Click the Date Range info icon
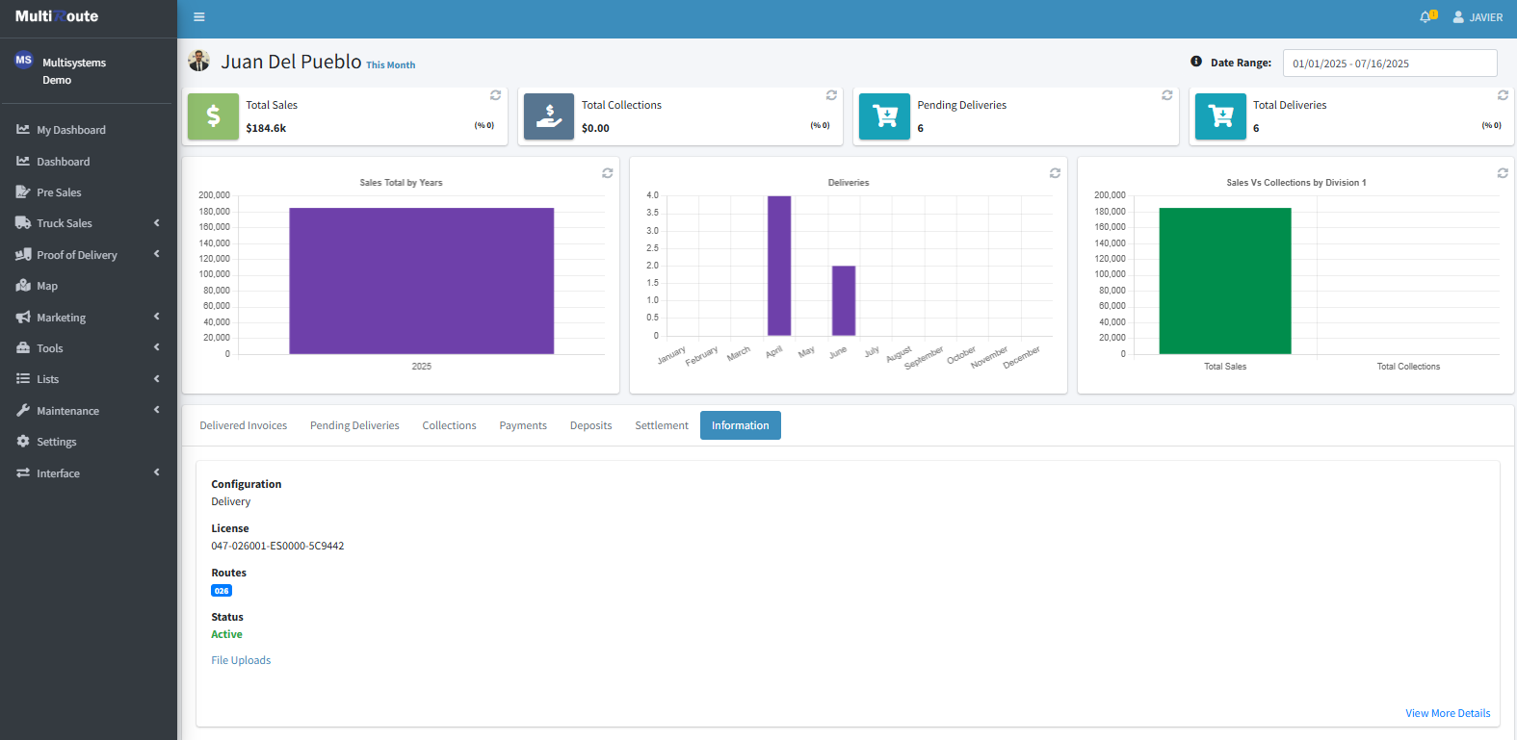This screenshot has height=740, width=1517. [x=1196, y=62]
